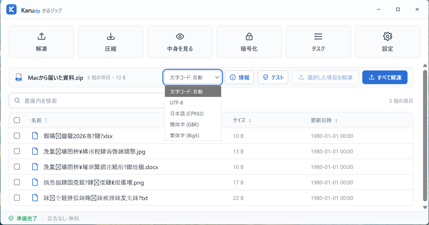
Task: Select the file name ending in 頴慜.jpg
Action: [94, 151]
